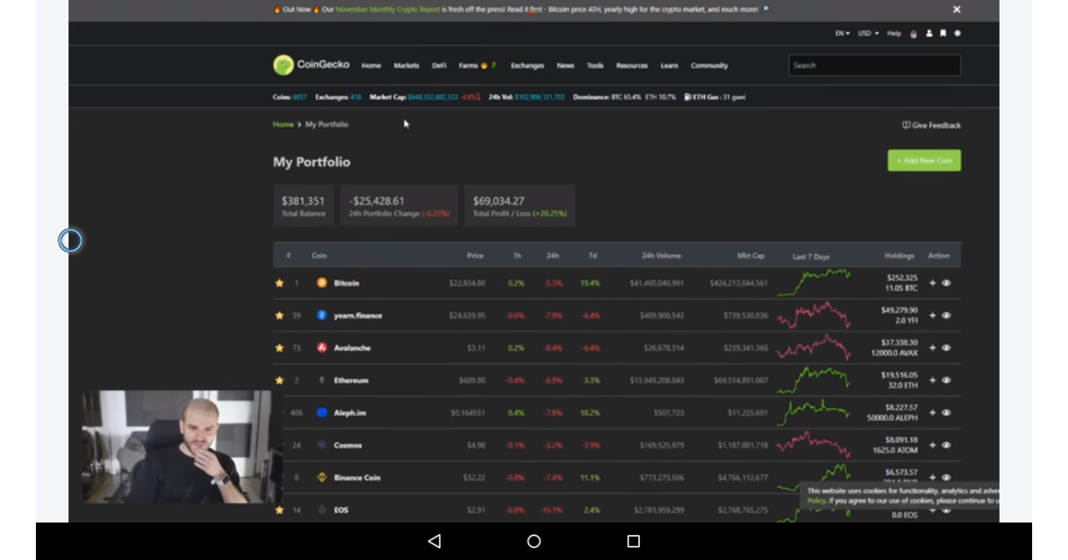Open the Resources navigation menu
This screenshot has width=1068, height=560.
click(x=632, y=65)
